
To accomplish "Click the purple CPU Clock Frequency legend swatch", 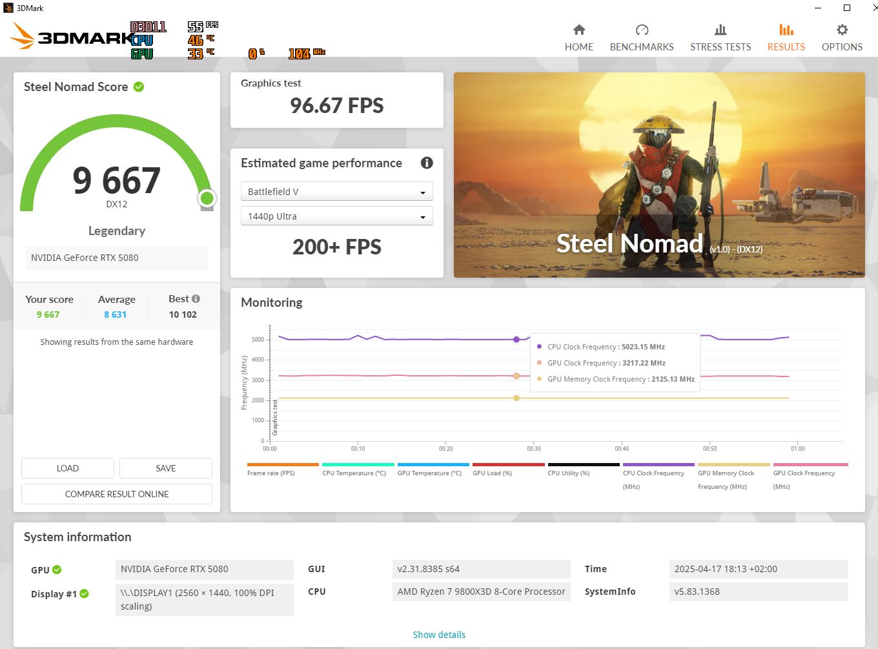I will [x=658, y=464].
